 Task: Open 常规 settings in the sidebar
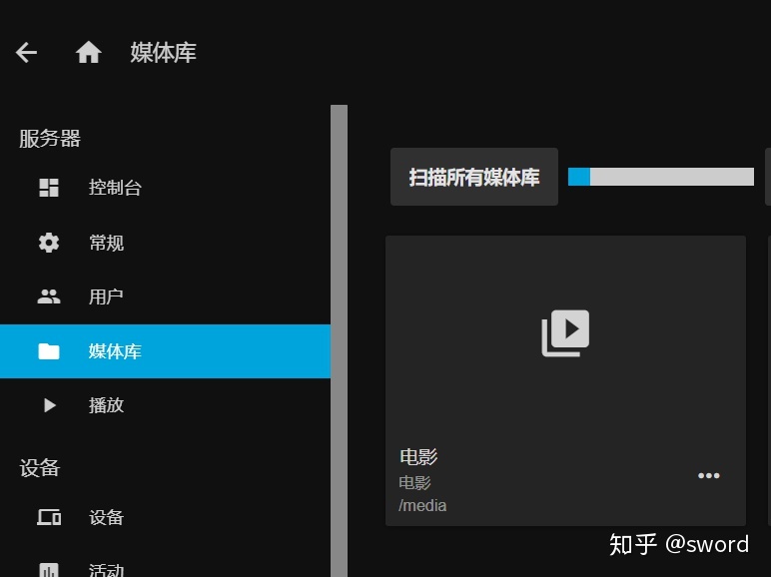[x=165, y=243]
